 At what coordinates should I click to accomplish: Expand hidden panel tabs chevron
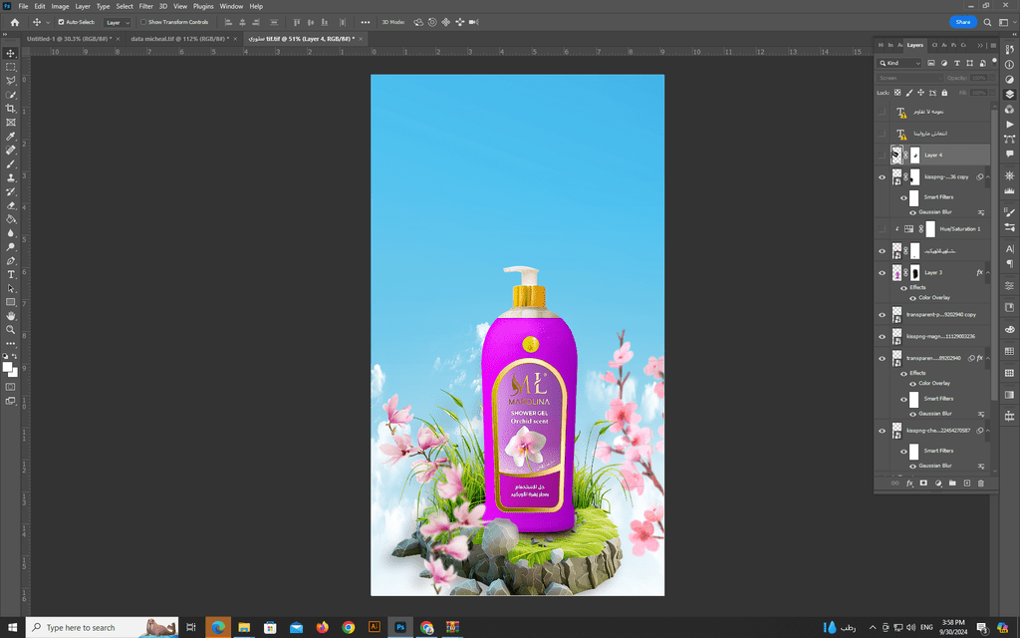[x=980, y=45]
